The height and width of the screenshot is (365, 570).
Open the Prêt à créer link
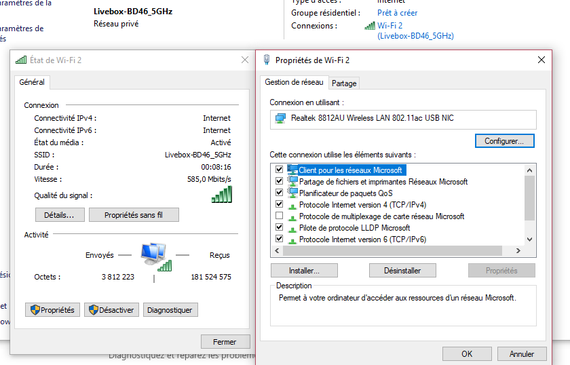click(x=398, y=13)
